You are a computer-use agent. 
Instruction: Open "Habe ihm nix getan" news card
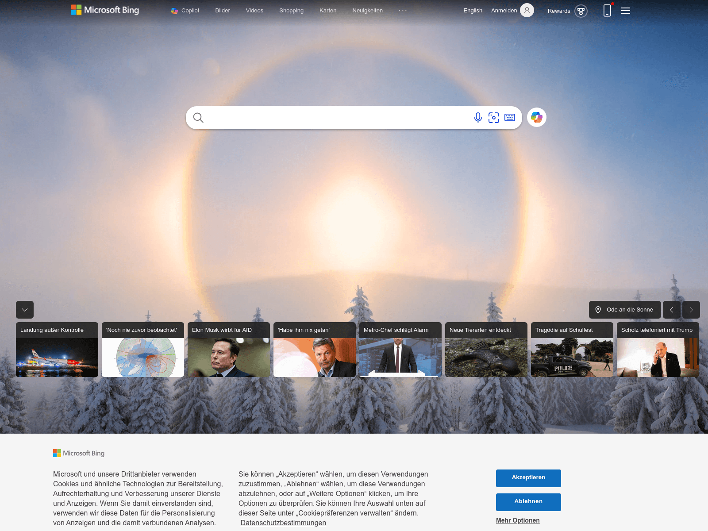click(315, 350)
